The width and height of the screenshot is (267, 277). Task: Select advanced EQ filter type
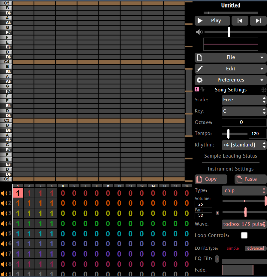pos(256,248)
